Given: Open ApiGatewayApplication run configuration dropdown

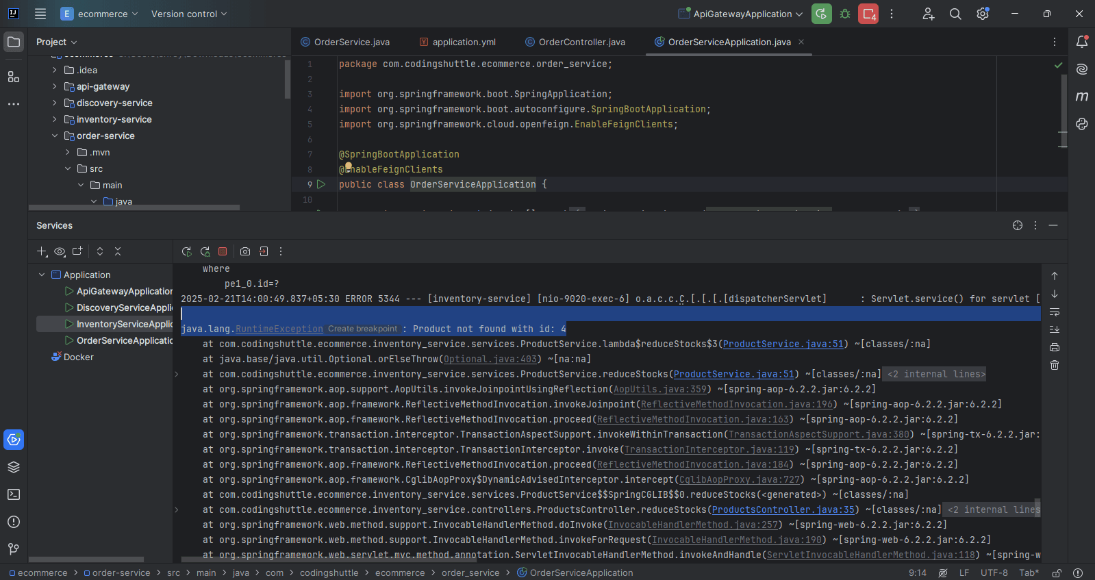Looking at the screenshot, I should [740, 14].
